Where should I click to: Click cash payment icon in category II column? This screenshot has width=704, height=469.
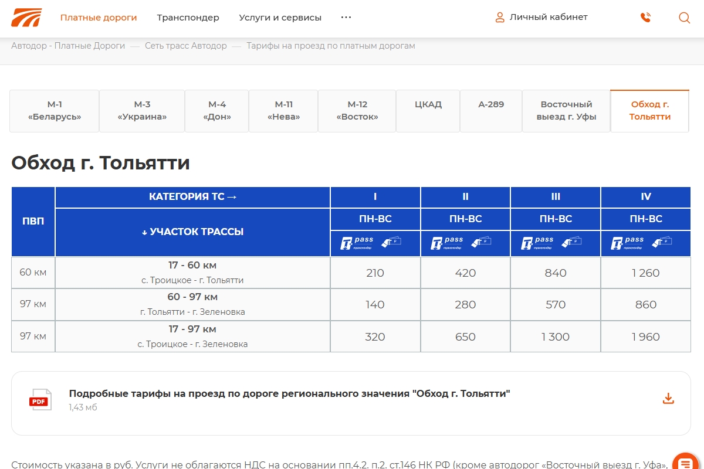coord(482,242)
